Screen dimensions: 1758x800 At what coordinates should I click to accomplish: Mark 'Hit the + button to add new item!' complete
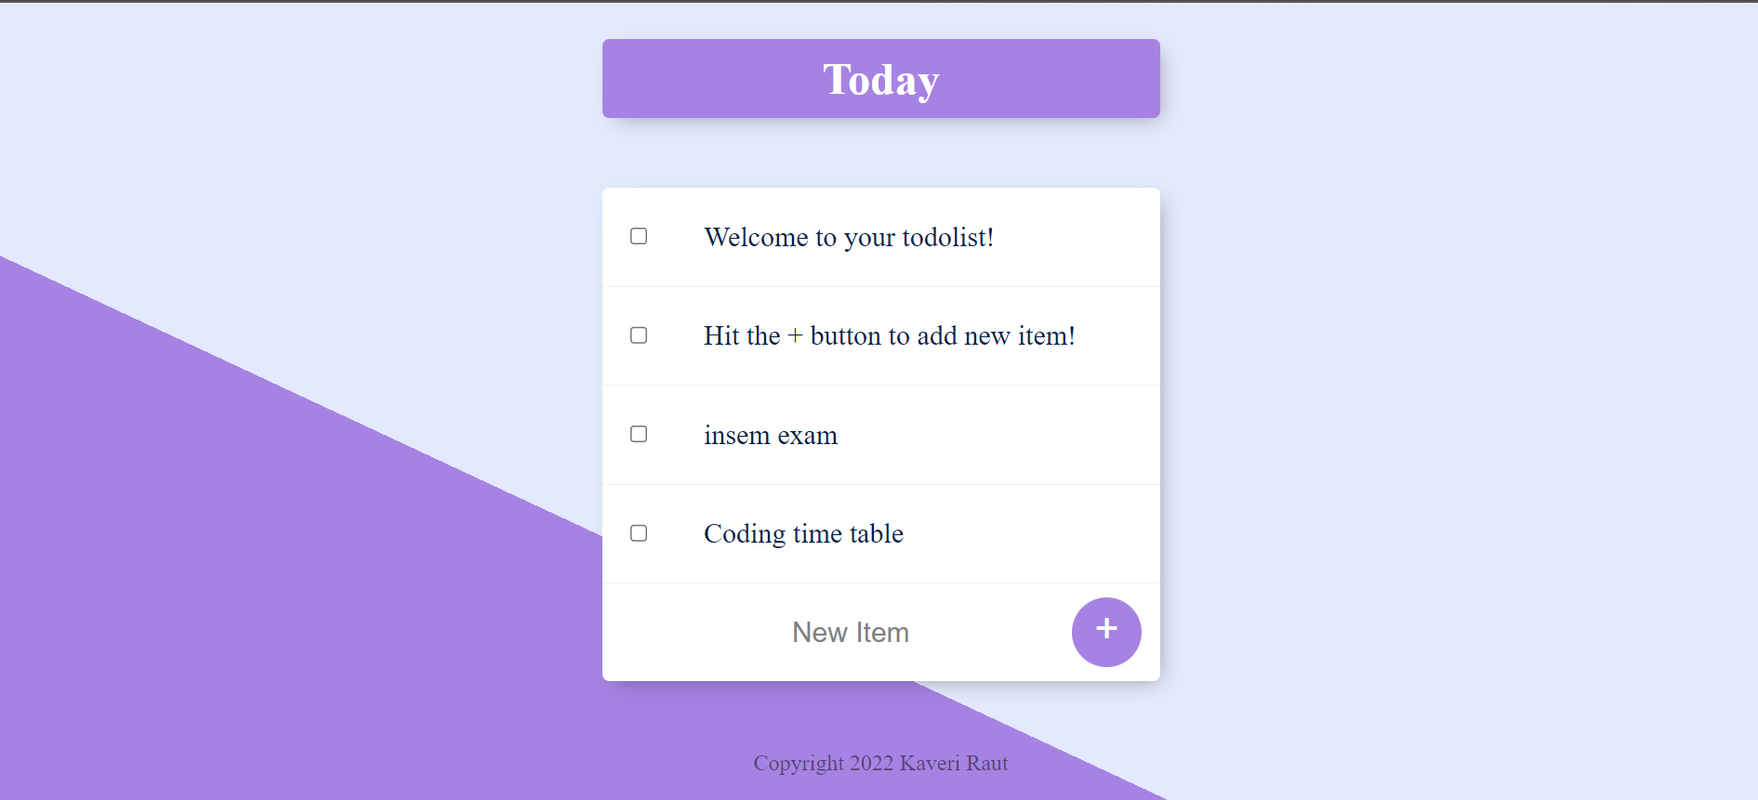[638, 335]
